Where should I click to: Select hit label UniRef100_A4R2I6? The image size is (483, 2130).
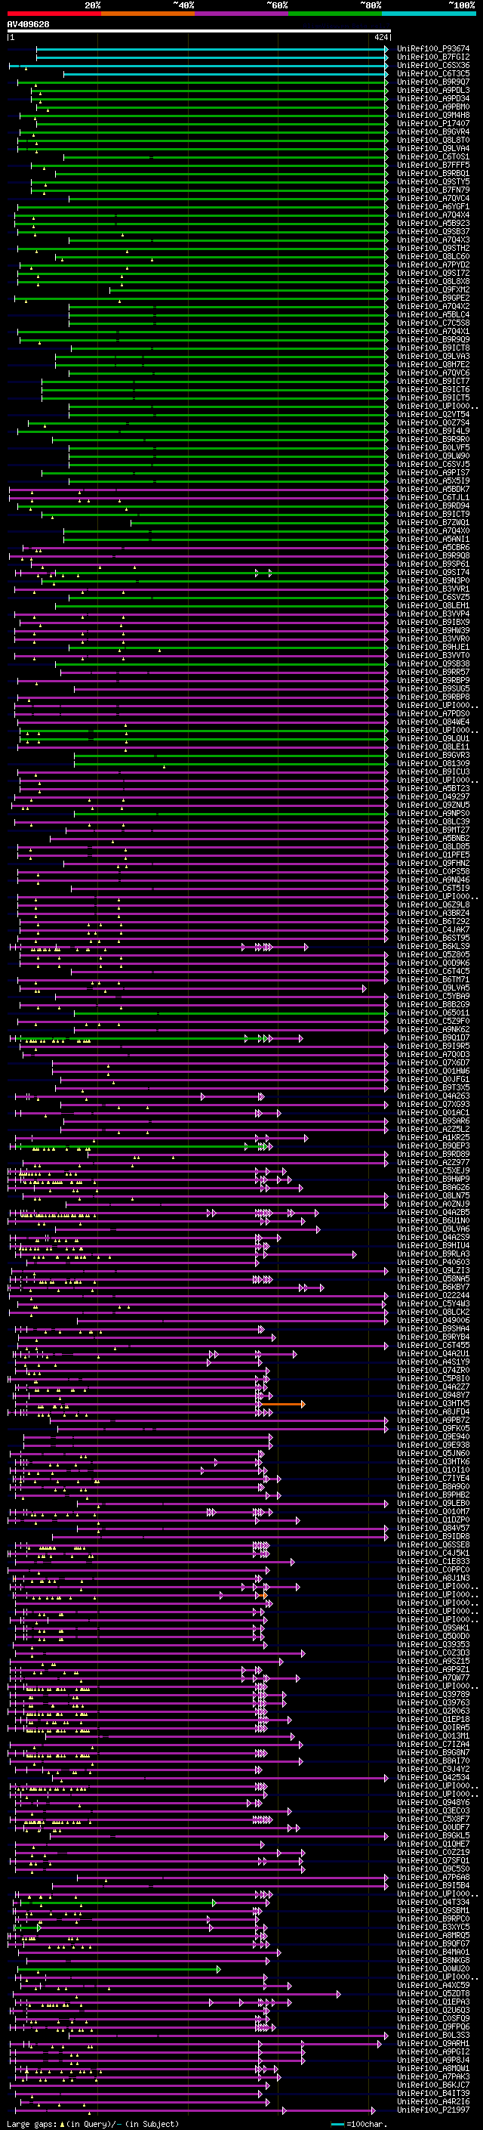432,2101
